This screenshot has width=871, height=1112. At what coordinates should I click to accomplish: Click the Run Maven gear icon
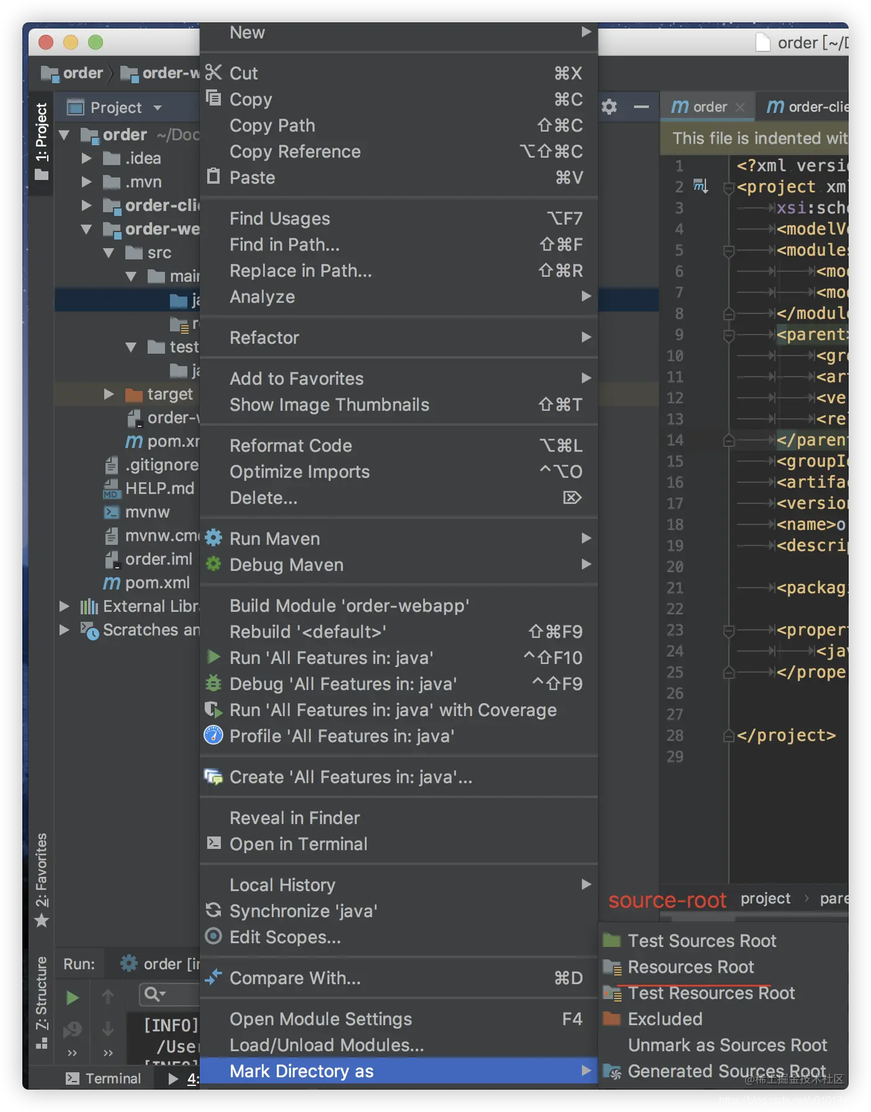point(213,537)
